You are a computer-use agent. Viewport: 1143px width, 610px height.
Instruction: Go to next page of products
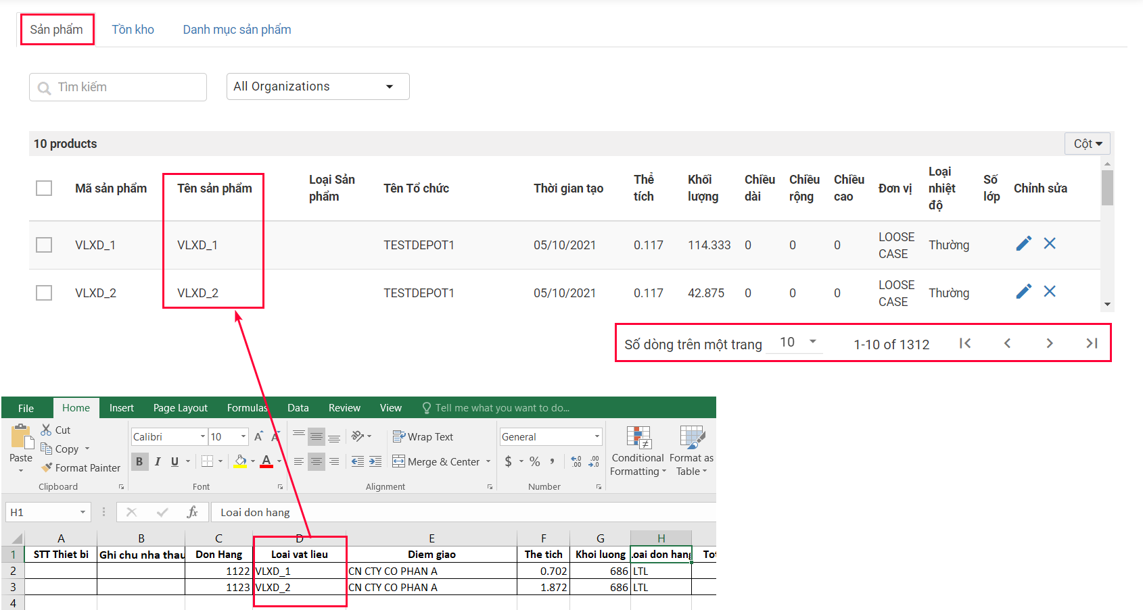click(x=1050, y=343)
